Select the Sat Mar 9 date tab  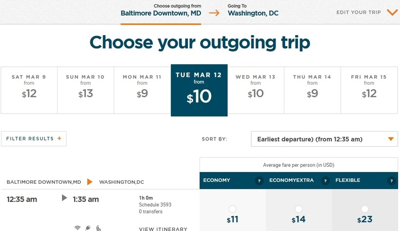[29, 90]
